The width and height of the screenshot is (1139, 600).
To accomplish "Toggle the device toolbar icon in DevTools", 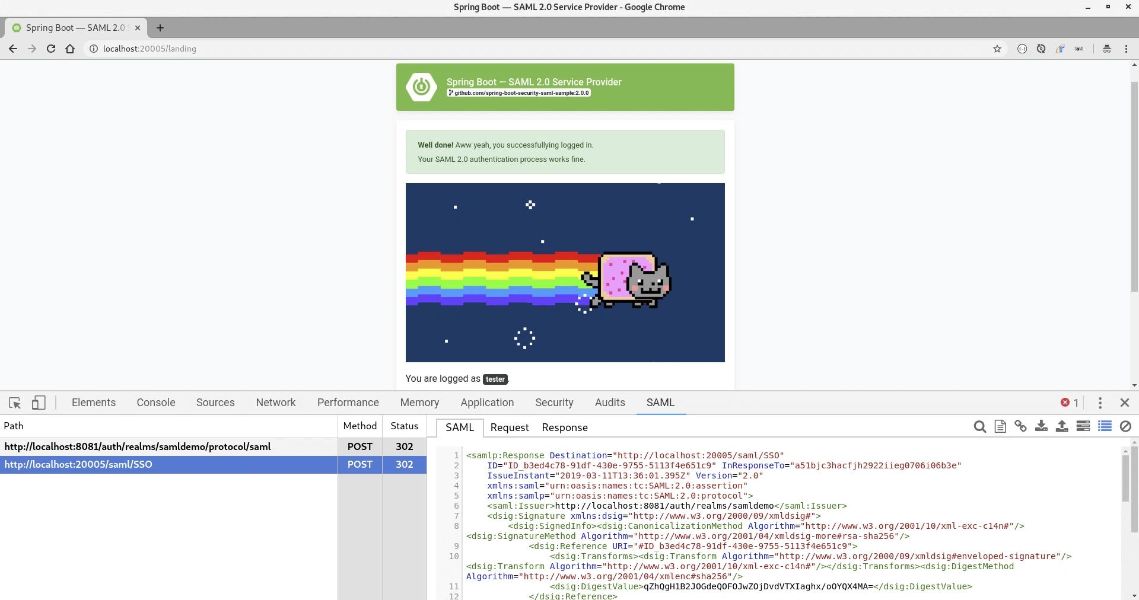I will pos(39,403).
